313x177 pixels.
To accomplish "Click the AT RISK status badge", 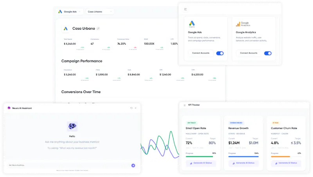I will (275, 123).
